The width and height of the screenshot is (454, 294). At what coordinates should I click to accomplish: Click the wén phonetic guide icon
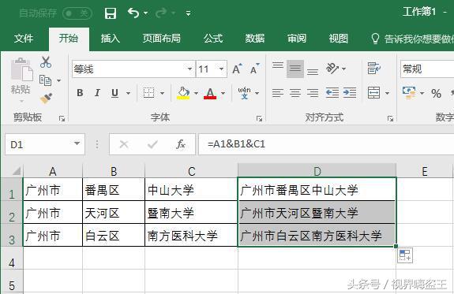coord(245,93)
